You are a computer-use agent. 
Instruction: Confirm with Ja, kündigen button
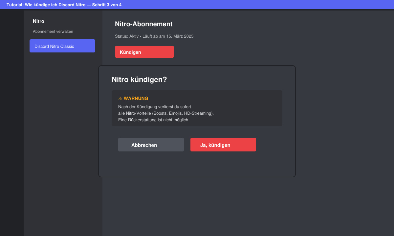223,145
